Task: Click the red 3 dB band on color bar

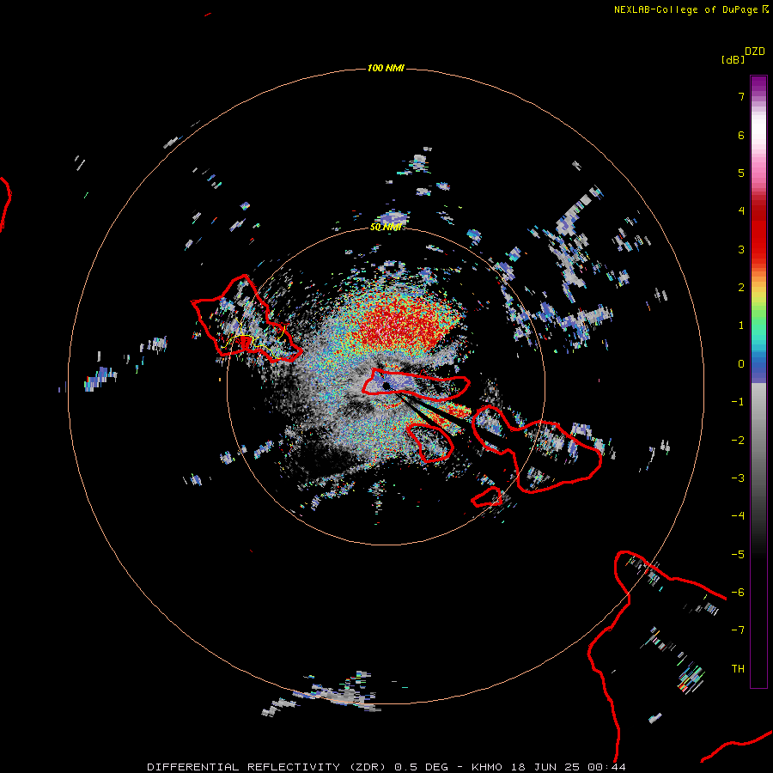Action: click(758, 249)
